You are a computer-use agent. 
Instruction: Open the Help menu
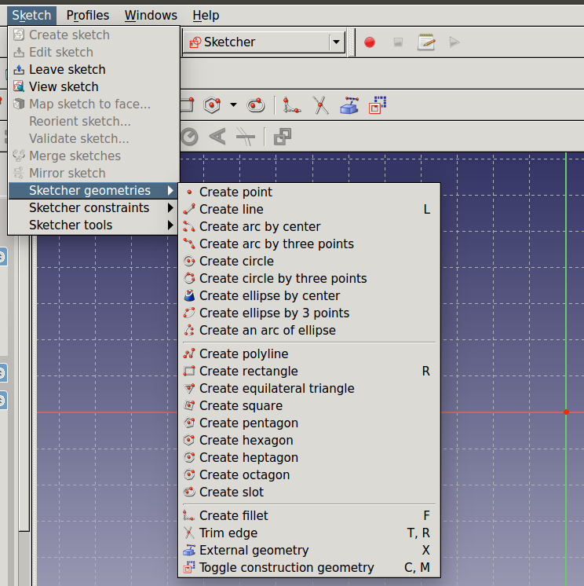click(206, 16)
